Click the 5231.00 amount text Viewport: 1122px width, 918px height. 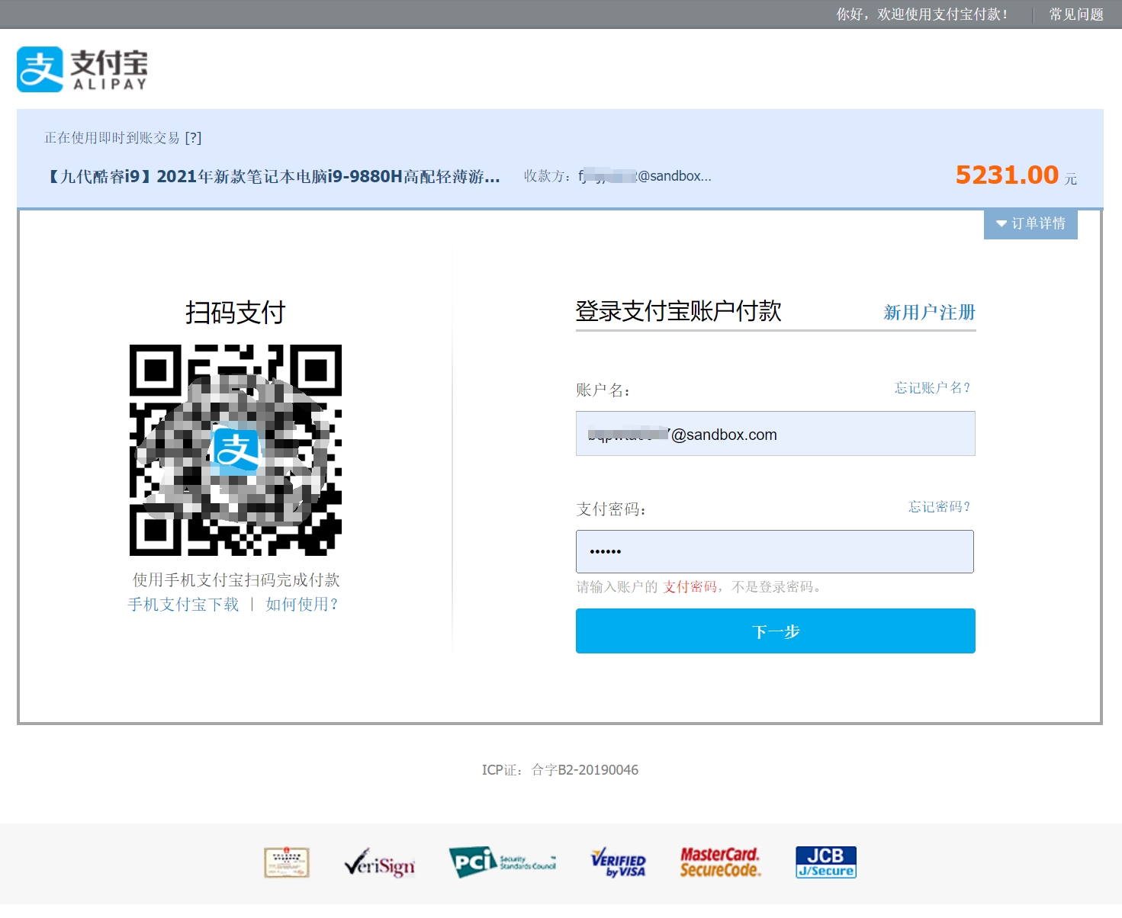pyautogui.click(x=1007, y=175)
